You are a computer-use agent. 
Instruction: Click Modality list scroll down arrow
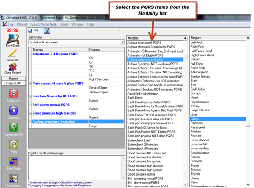point(185,185)
